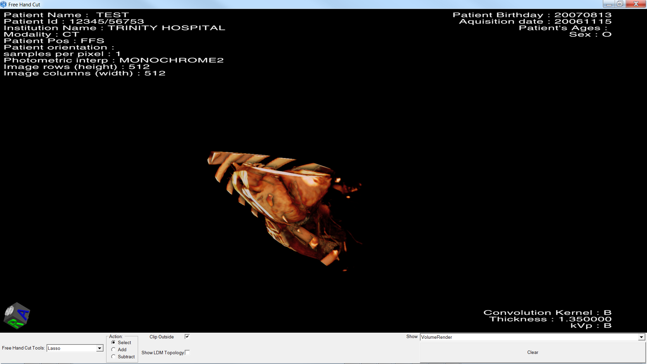
Task: Minimize the Free Hand Cut window
Action: [609, 4]
